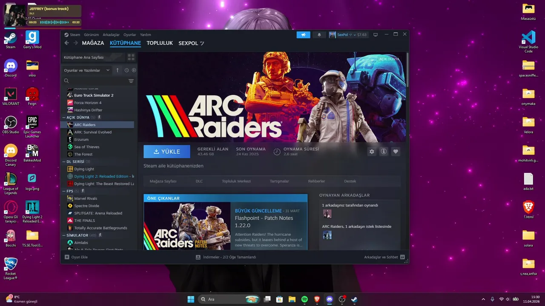545x306 pixels.
Task: Switch to Big Picture mode monitor icon
Action: (376, 35)
